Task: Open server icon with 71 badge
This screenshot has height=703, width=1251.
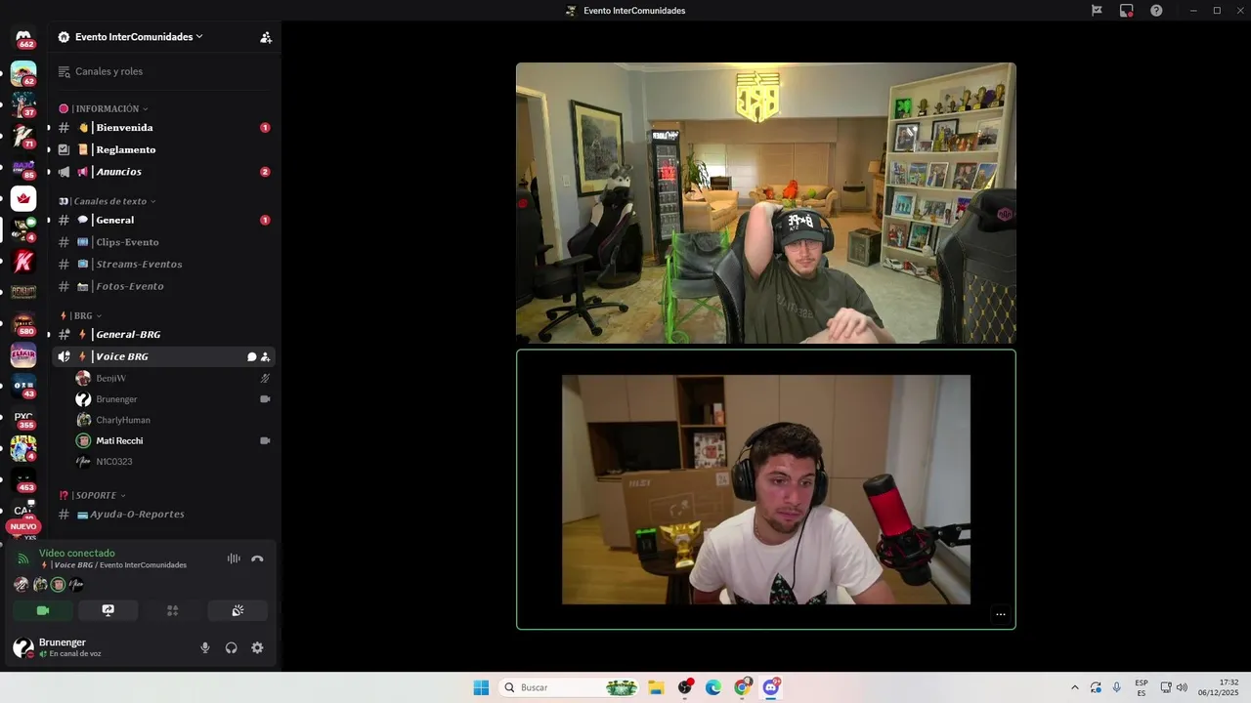Action: 23,136
